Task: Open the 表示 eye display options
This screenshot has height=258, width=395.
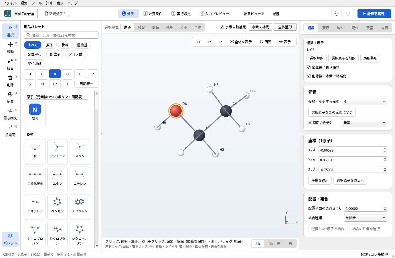Action: (285, 42)
